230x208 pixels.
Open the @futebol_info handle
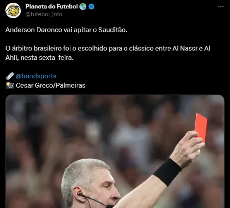44,14
